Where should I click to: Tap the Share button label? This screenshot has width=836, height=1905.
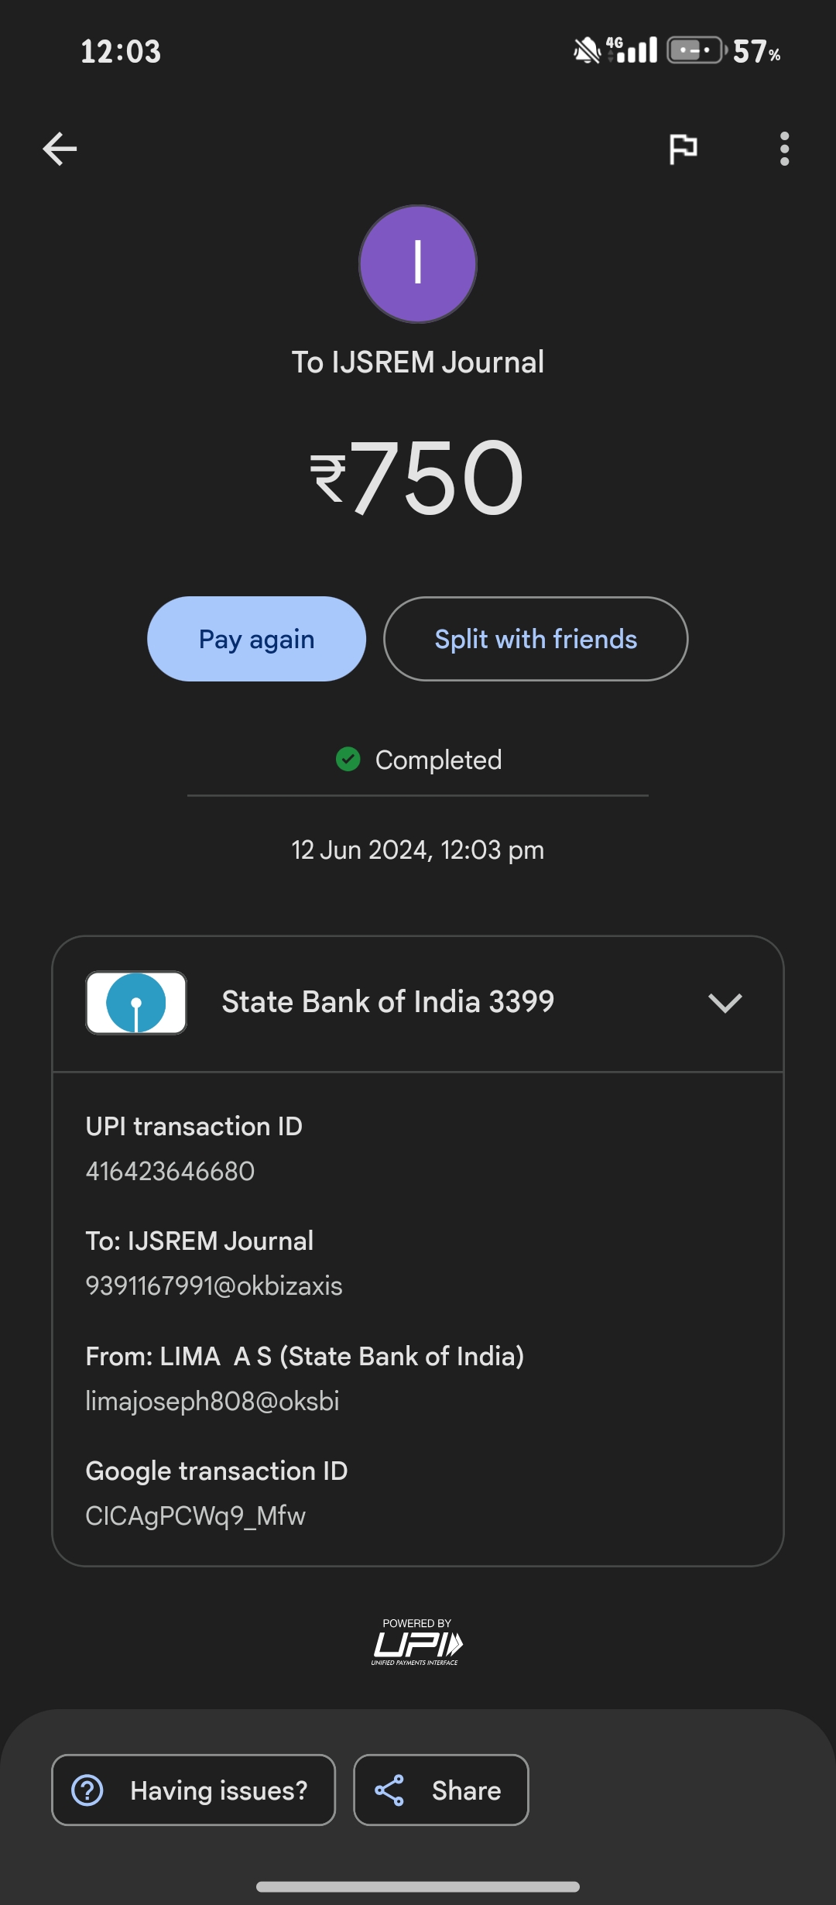(466, 1790)
